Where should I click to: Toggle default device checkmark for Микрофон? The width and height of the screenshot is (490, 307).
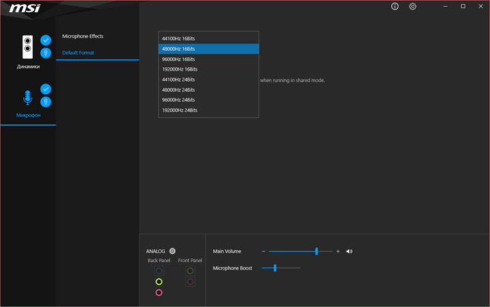[46, 89]
